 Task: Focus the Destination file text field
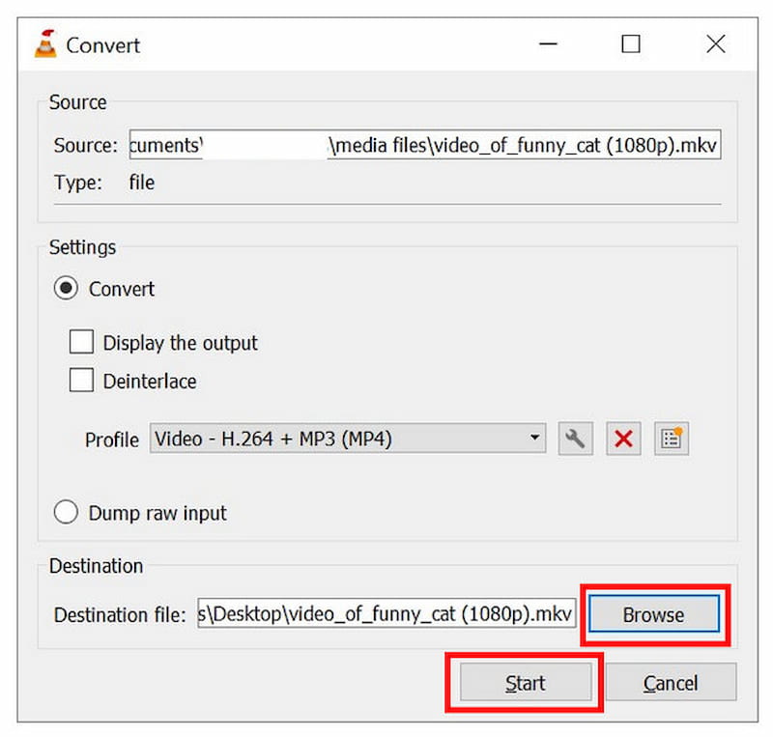tap(386, 615)
